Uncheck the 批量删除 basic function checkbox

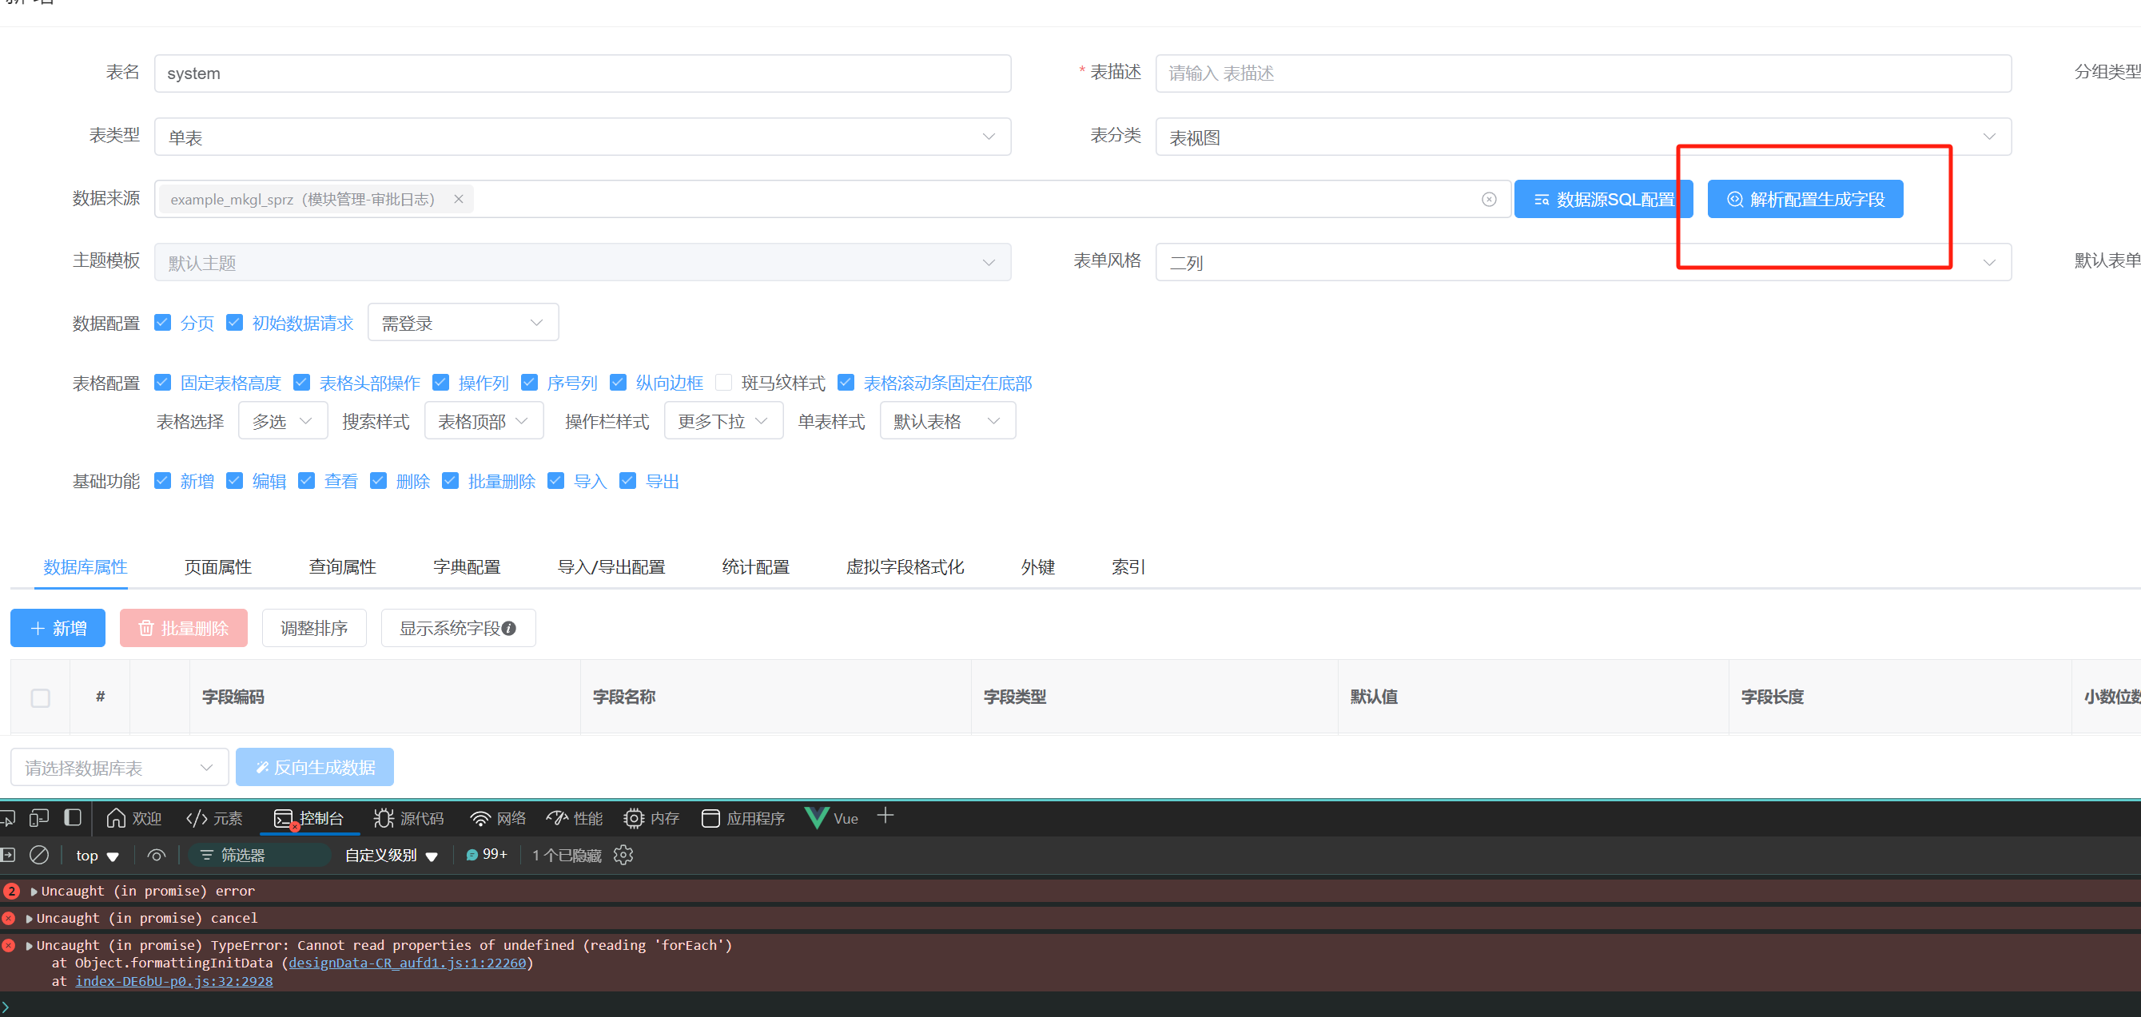pos(451,481)
